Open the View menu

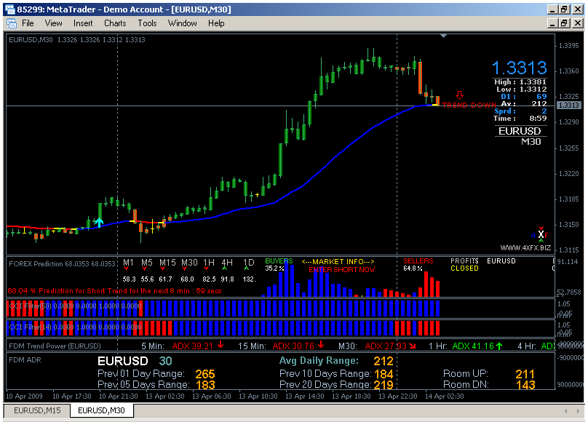click(53, 23)
